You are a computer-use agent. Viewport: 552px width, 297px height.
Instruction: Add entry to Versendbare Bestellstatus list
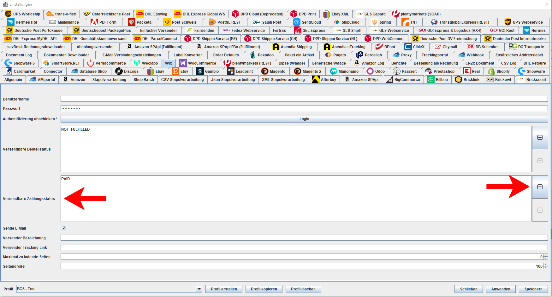click(x=540, y=137)
